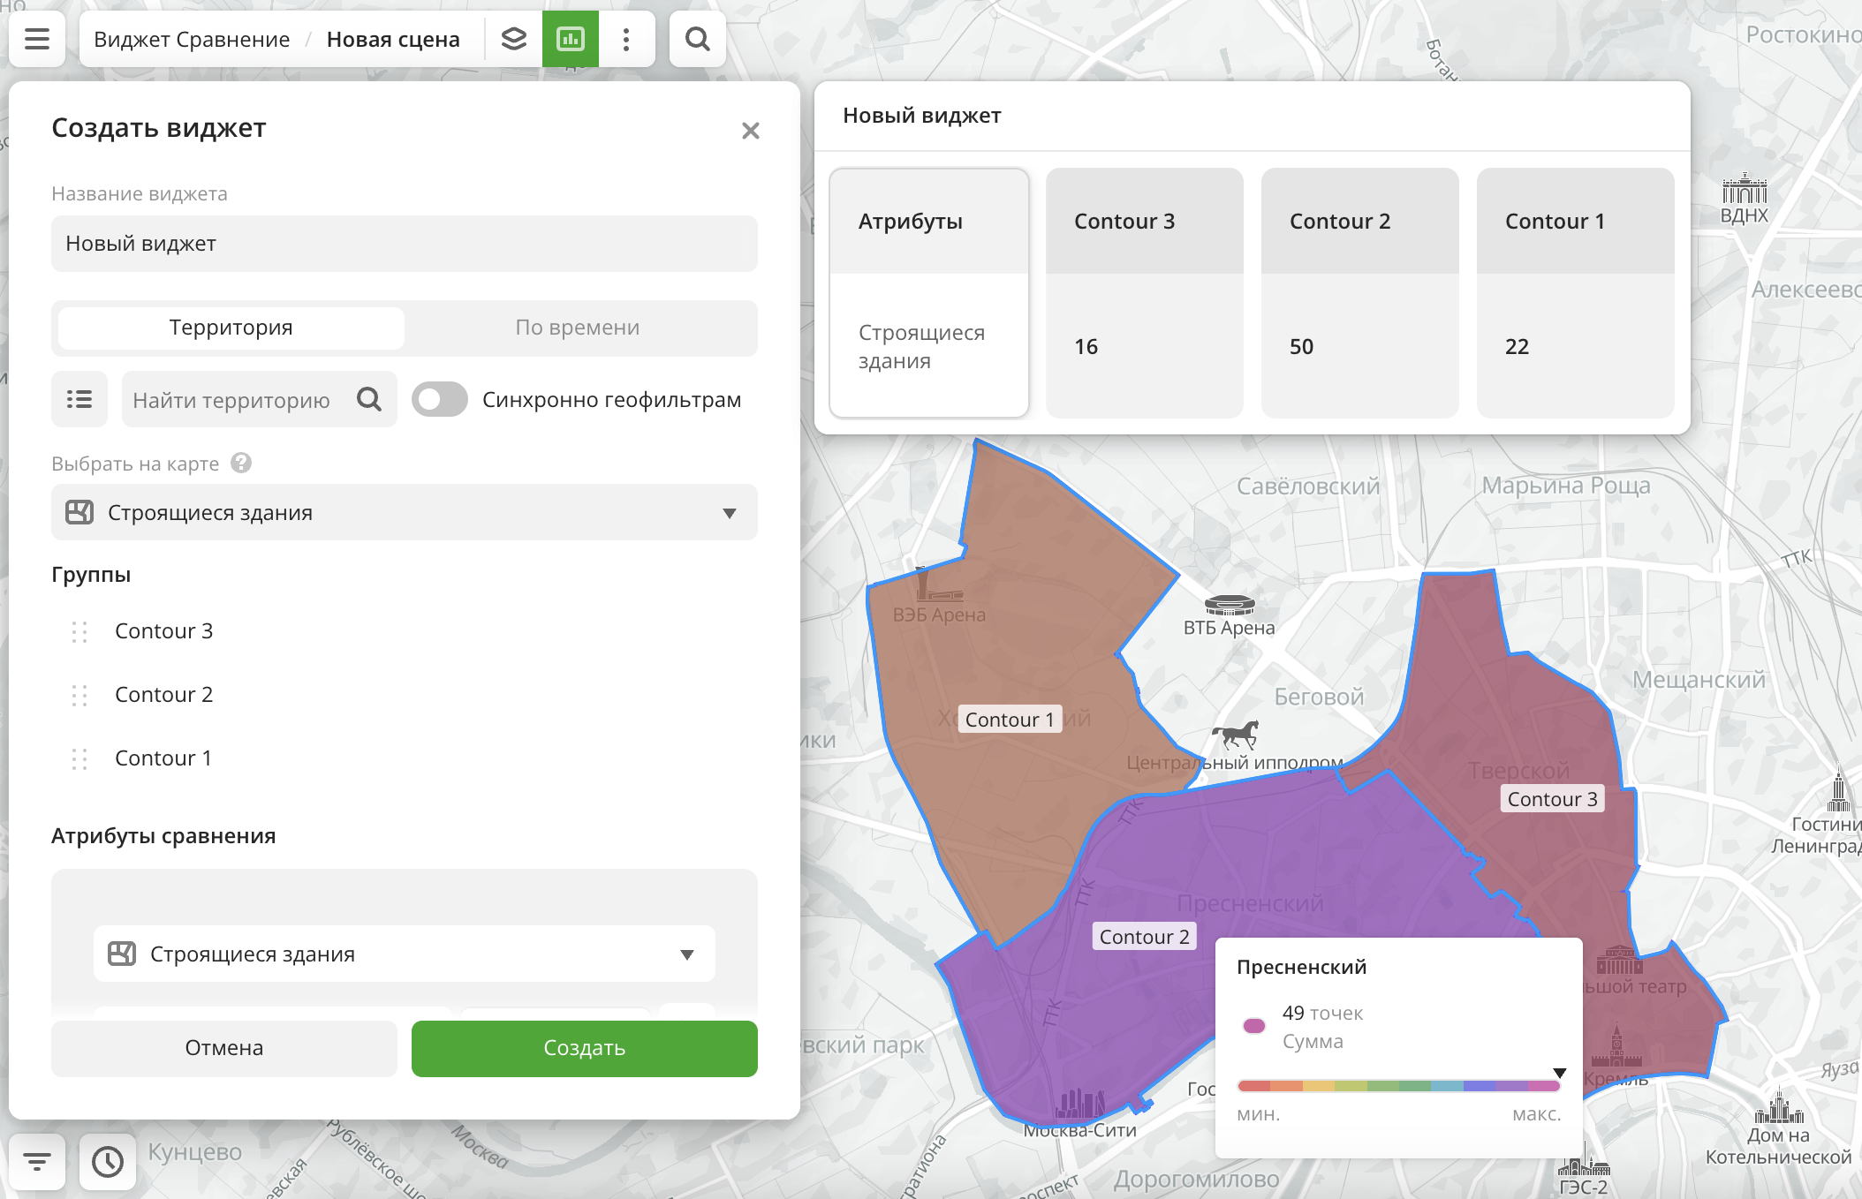This screenshot has height=1199, width=1862.
Task: Click the Название виджета name field
Action: coord(405,244)
